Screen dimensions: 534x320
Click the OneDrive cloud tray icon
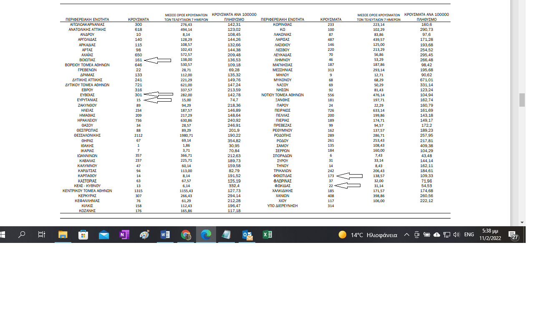click(x=436, y=235)
